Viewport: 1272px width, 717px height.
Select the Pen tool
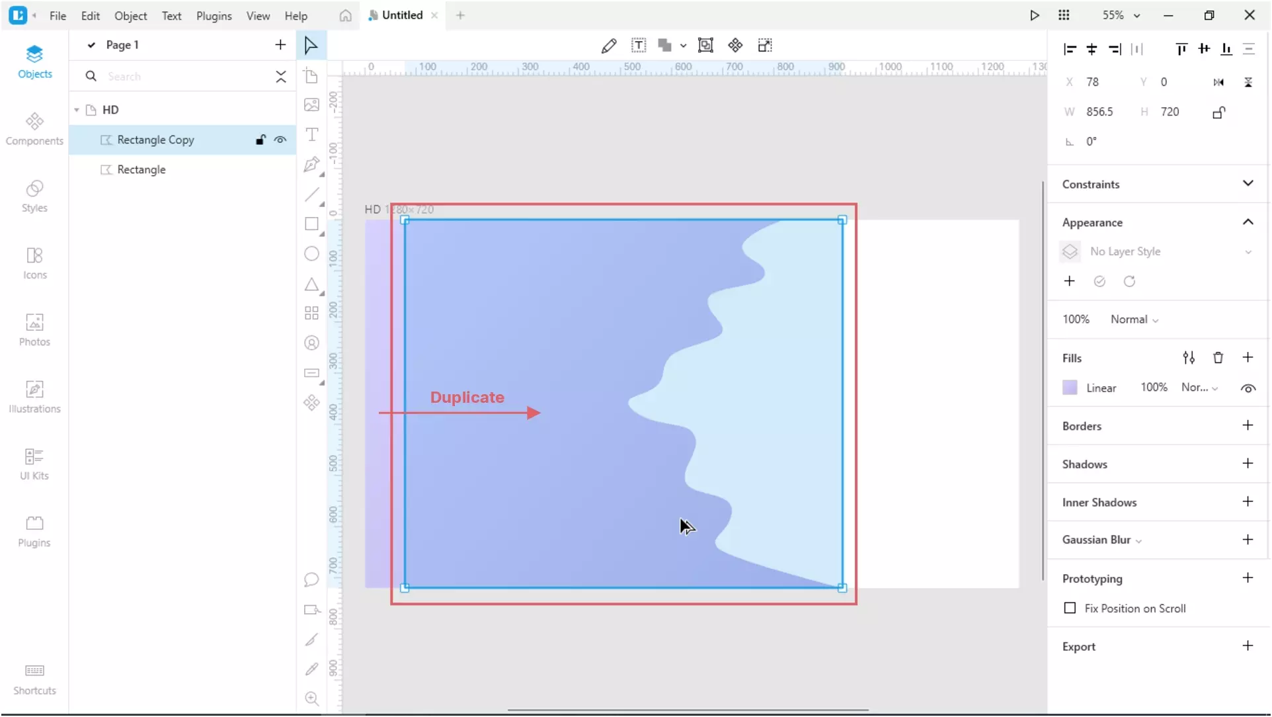pos(311,165)
